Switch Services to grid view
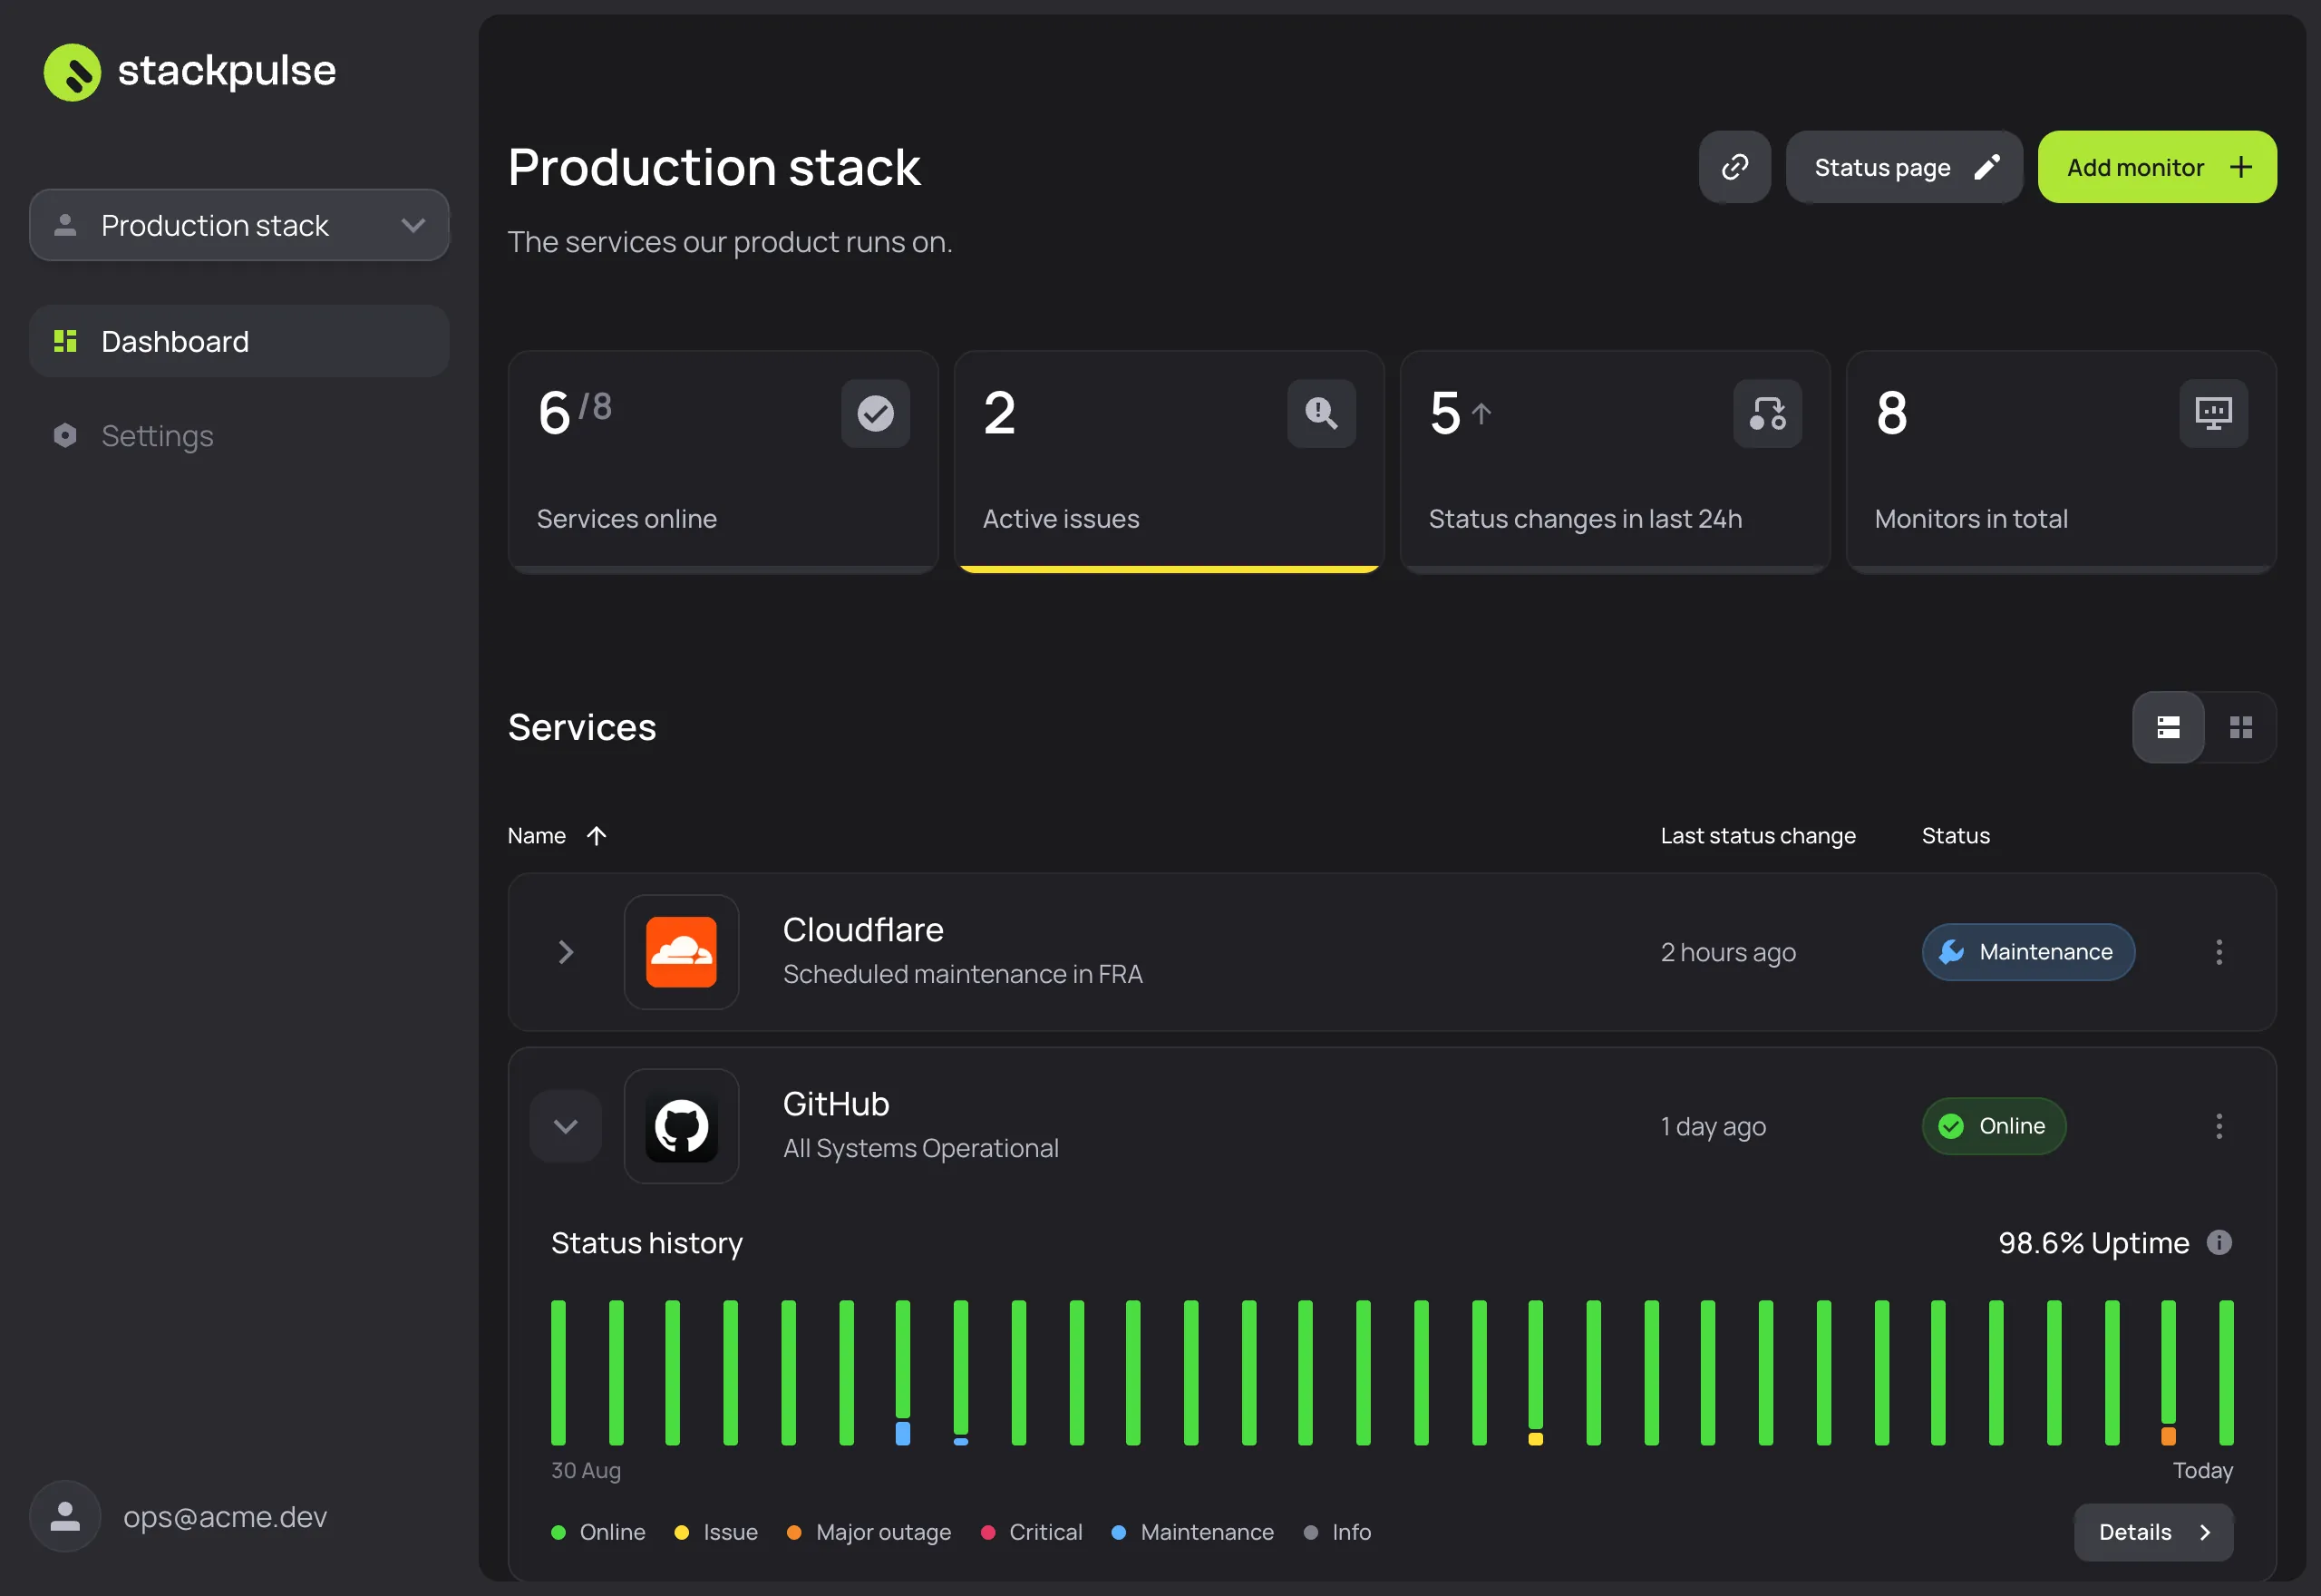This screenshot has width=2321, height=1596. [x=2240, y=727]
